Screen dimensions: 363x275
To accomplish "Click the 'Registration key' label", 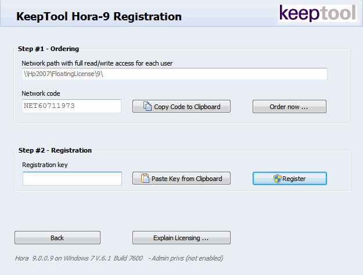I will [45, 165].
